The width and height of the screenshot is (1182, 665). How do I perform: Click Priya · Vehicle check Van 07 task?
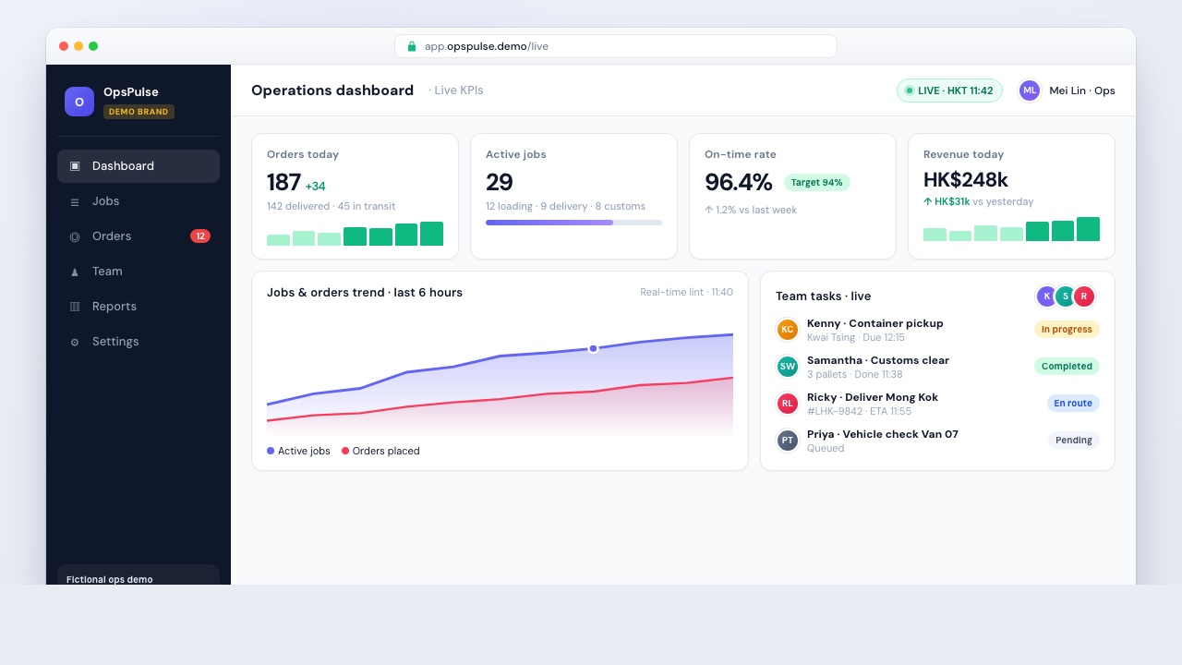(883, 434)
